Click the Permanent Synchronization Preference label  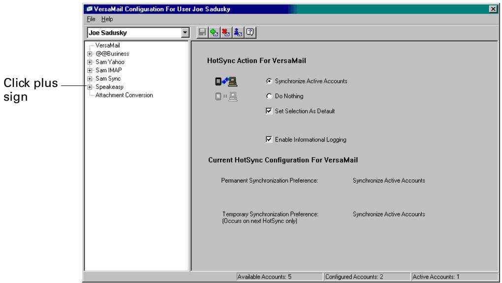269,181
